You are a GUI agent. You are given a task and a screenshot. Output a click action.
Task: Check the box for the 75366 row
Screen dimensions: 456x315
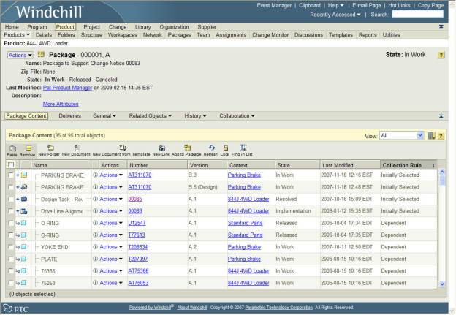pyautogui.click(x=11, y=271)
